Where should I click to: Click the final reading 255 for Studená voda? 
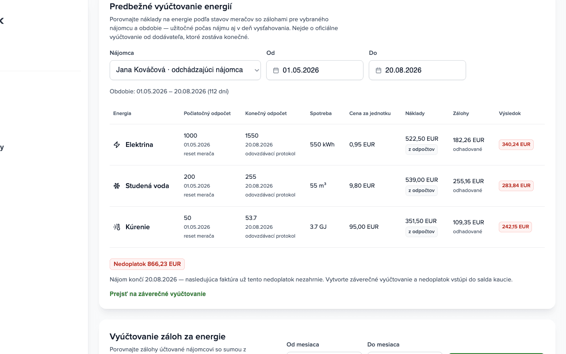[251, 177]
